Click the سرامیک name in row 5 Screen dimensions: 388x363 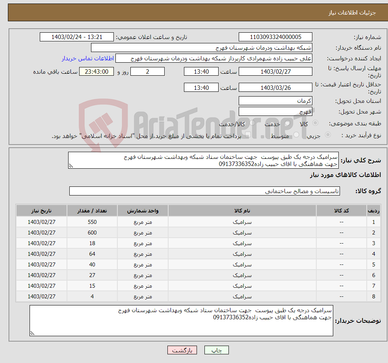tap(242, 265)
